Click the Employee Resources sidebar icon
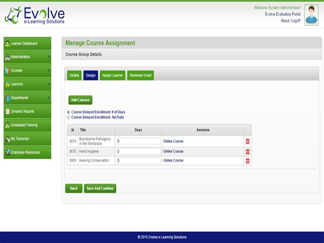This screenshot has width=324, height=243. (x=7, y=153)
